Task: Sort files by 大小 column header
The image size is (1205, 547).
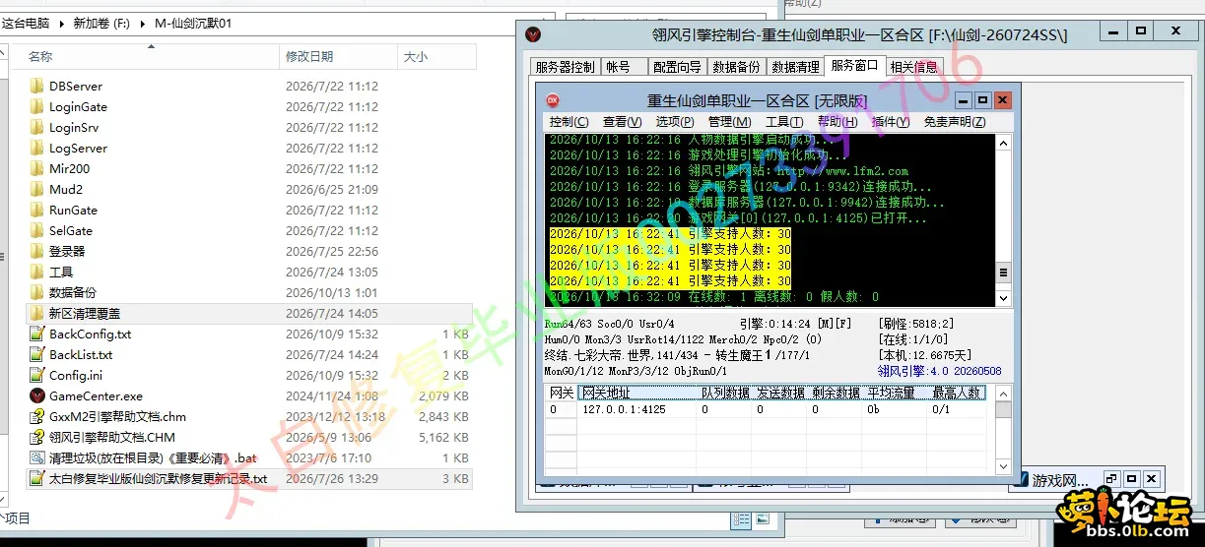Action: (x=436, y=57)
